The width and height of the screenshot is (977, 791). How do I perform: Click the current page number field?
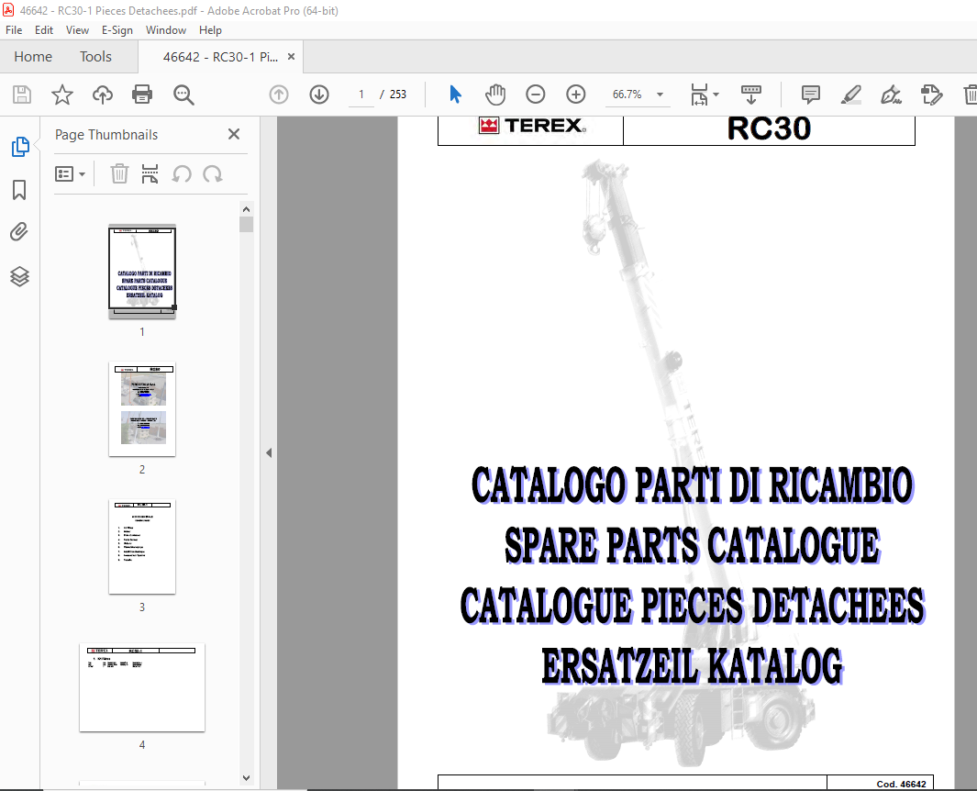[x=361, y=95]
